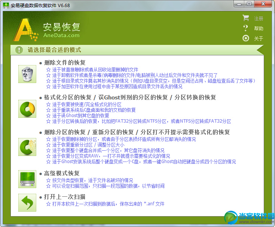
Task: Click the deleted partition recovery green C icon
Action: coord(27,147)
